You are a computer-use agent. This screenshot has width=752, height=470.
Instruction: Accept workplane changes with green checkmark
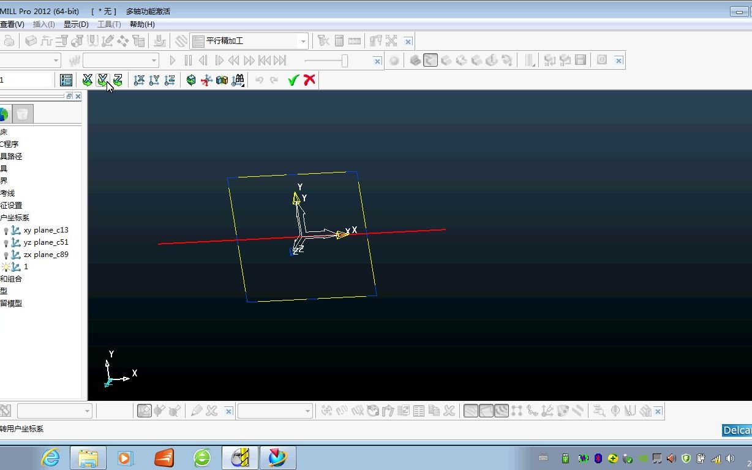click(x=293, y=80)
